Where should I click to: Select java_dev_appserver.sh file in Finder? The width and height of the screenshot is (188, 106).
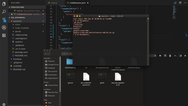pos(118,79)
